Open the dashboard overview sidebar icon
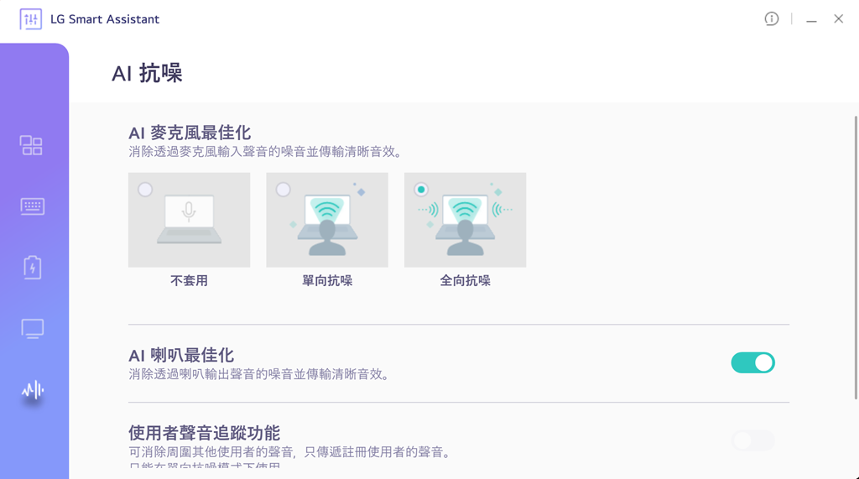The image size is (859, 479). [31, 145]
